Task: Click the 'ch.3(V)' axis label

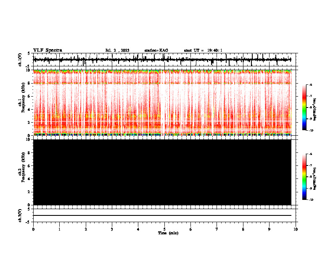Action: 20,215
